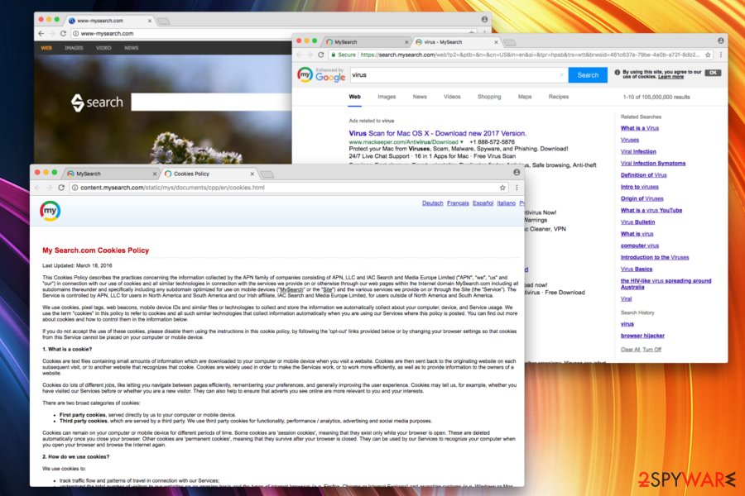Open the Videos results tab

point(452,97)
